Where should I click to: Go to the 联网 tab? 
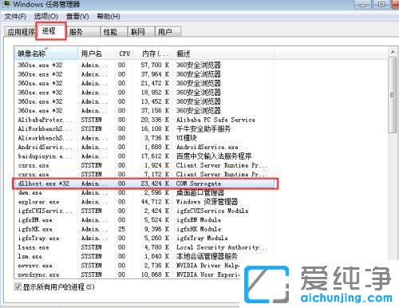pos(141,32)
